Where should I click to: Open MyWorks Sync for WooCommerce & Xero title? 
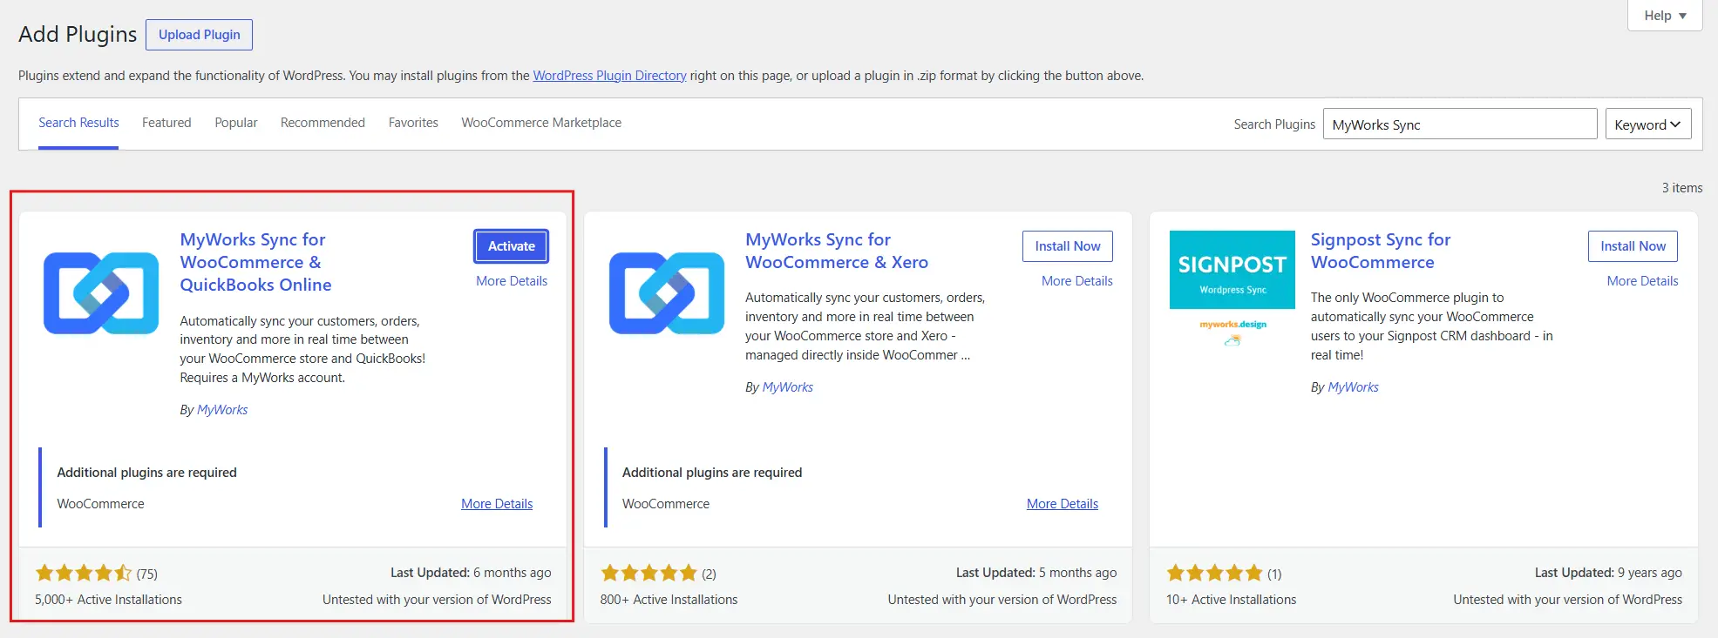[x=837, y=251]
